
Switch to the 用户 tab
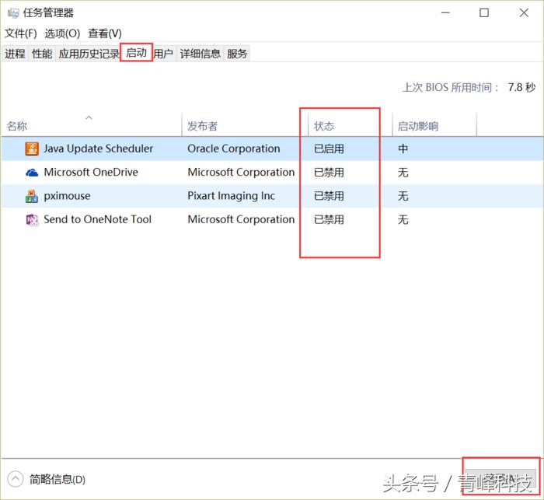pyautogui.click(x=163, y=54)
